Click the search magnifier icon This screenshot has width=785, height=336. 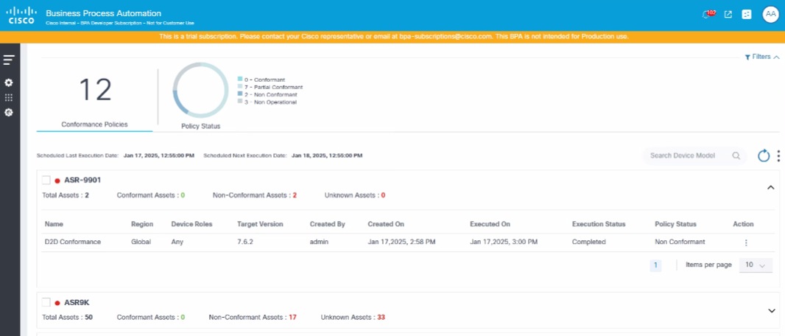point(736,155)
